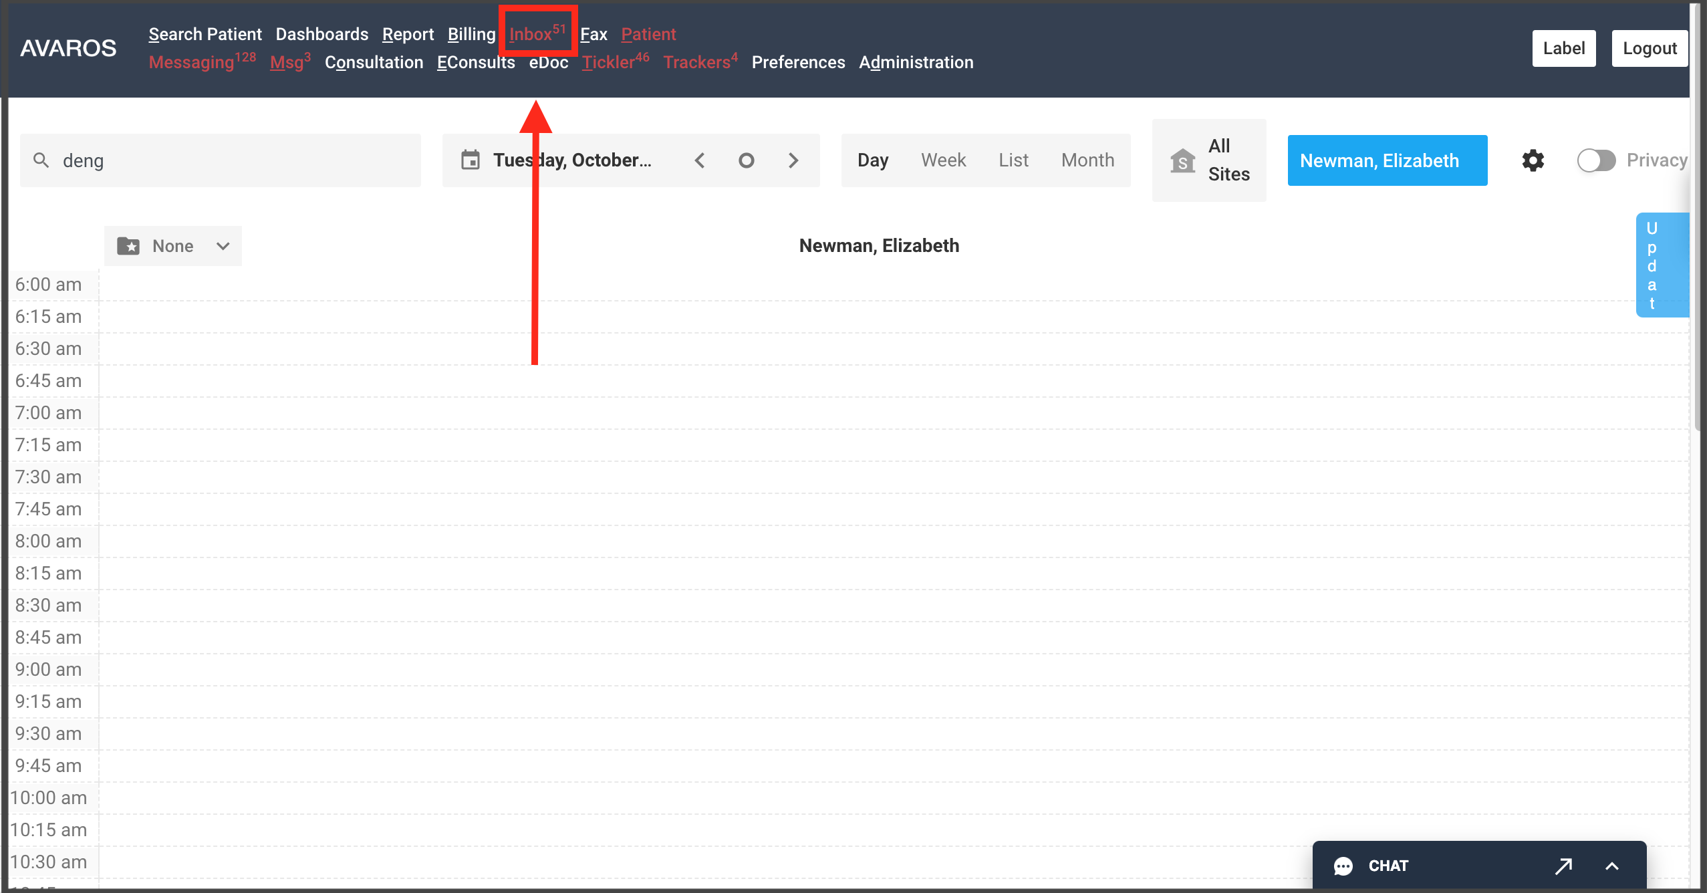Click the Newman, Elizabeth column header
Image resolution: width=1707 pixels, height=893 pixels.
point(879,246)
